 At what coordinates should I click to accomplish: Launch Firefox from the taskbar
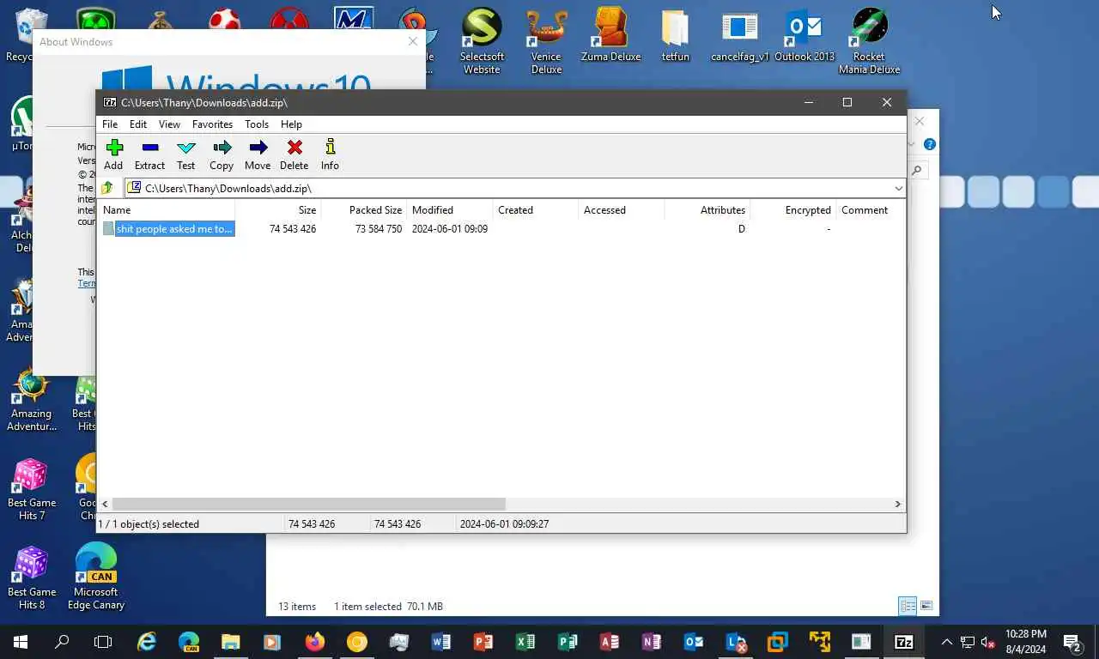coord(315,642)
